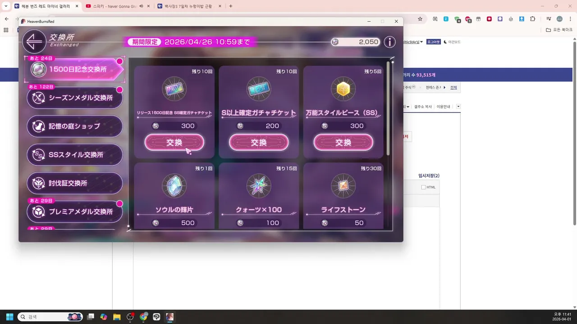Tap the medal currency icon beside 2,050
Viewport: 577px width, 324px height.
click(335, 42)
